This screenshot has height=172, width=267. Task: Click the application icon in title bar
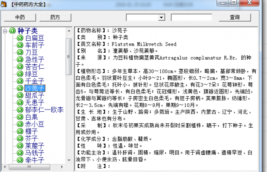point(4,4)
